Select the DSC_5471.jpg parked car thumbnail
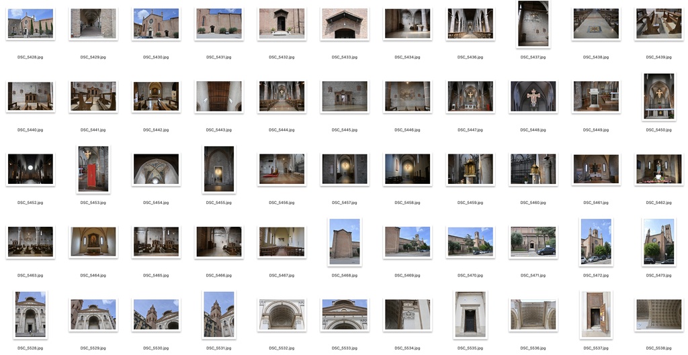 (x=533, y=242)
